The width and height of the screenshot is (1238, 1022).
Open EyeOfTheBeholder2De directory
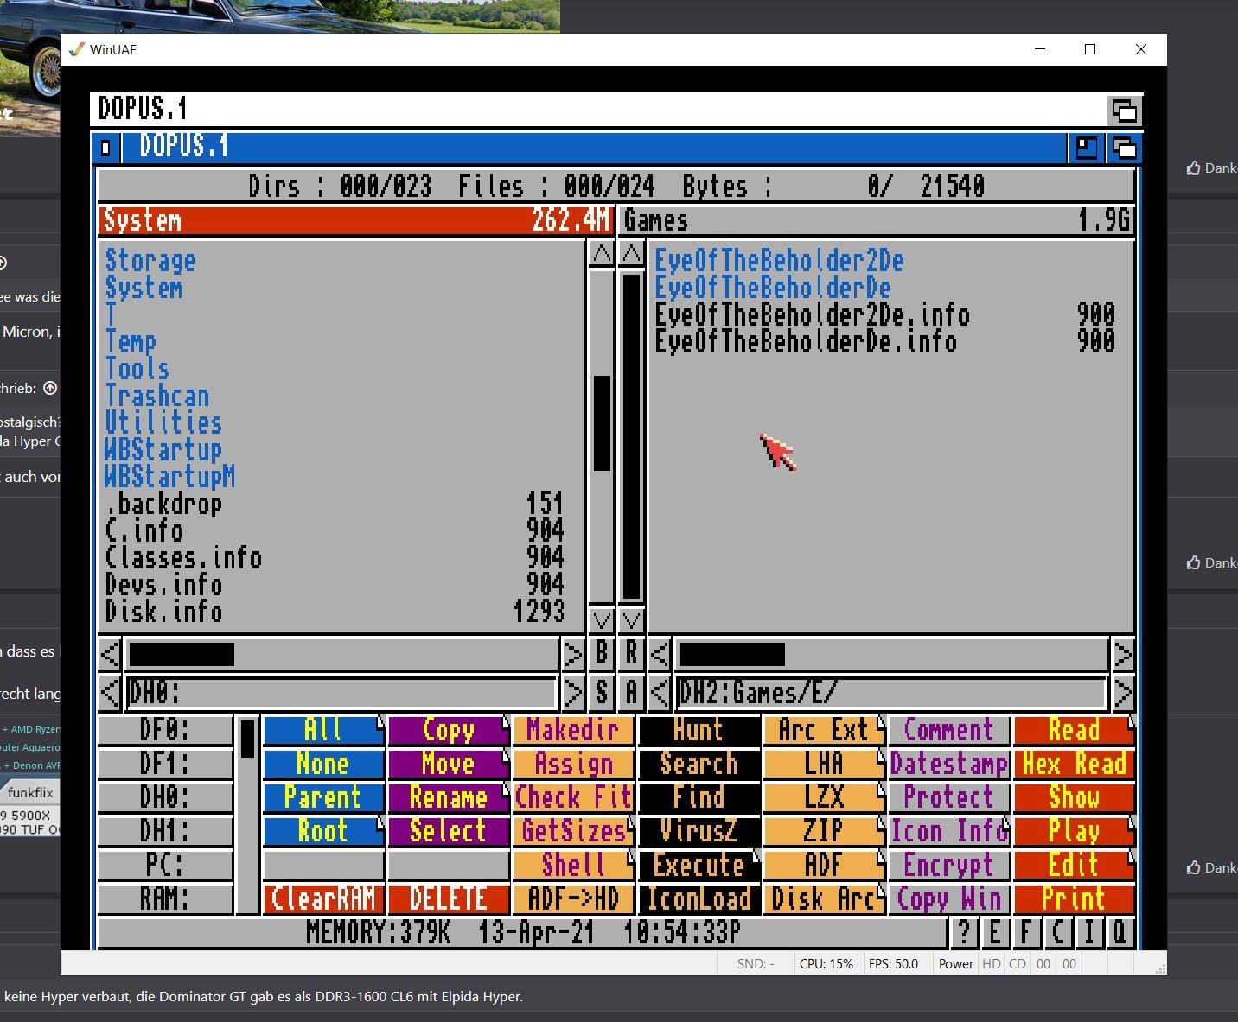[x=779, y=260]
